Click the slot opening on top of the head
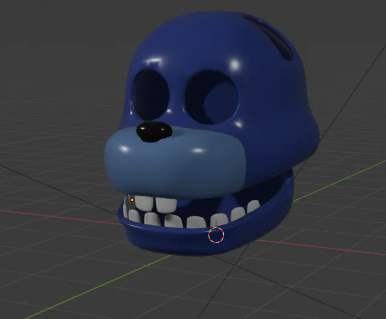The image size is (386, 319). click(268, 37)
